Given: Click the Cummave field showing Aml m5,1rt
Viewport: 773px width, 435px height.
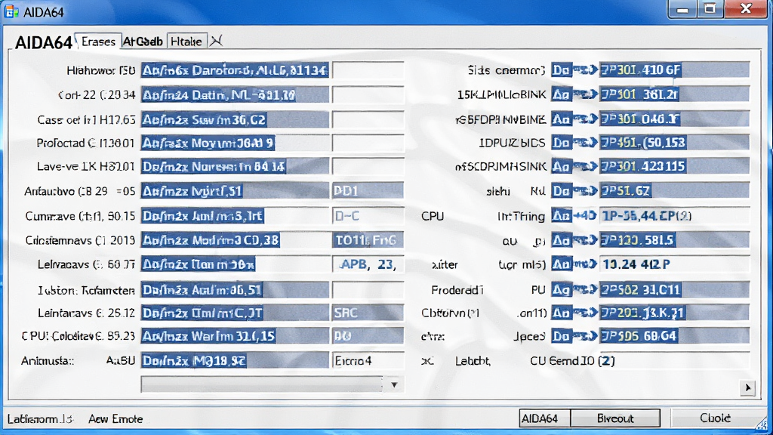Looking at the screenshot, I should coord(235,215).
